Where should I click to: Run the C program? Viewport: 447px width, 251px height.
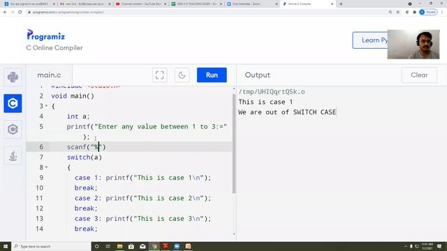(212, 75)
